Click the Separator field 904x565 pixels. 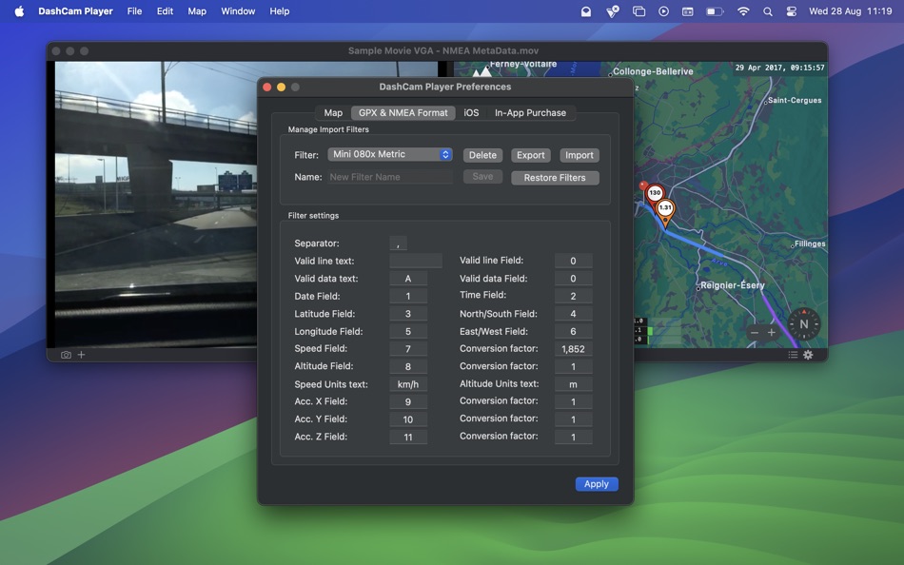(x=398, y=244)
